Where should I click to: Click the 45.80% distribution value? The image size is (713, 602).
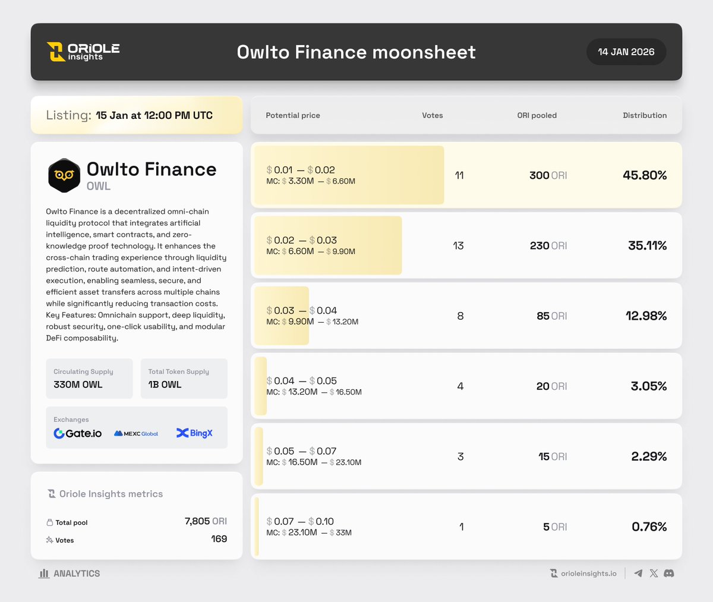[x=645, y=175]
